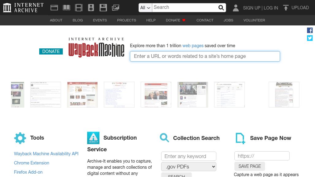Click the teal DONATE button

tap(51, 51)
